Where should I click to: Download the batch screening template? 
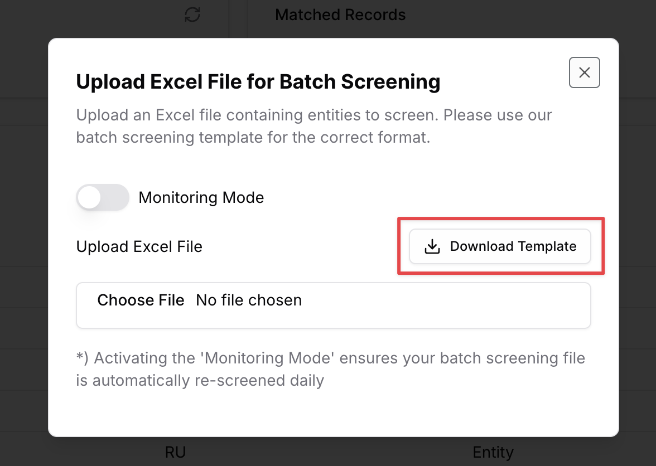500,246
